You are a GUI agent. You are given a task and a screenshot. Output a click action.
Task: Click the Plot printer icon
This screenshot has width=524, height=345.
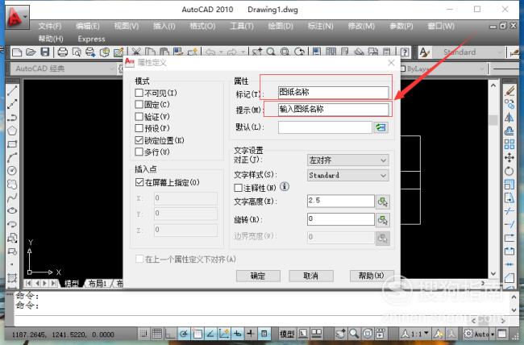(x=63, y=52)
